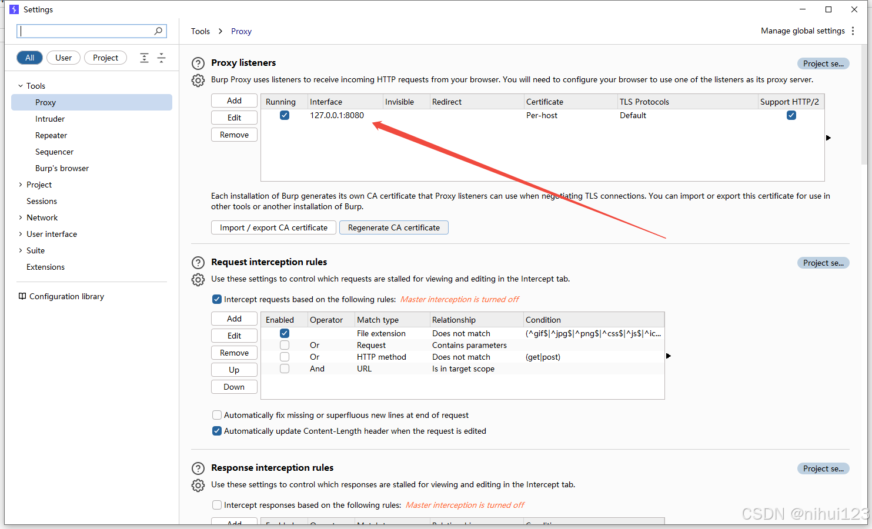872x529 pixels.
Task: Open help for Response interception rules
Action: coord(198,468)
